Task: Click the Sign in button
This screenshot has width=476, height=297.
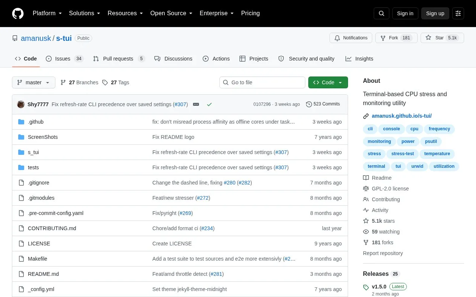Action: [405, 13]
